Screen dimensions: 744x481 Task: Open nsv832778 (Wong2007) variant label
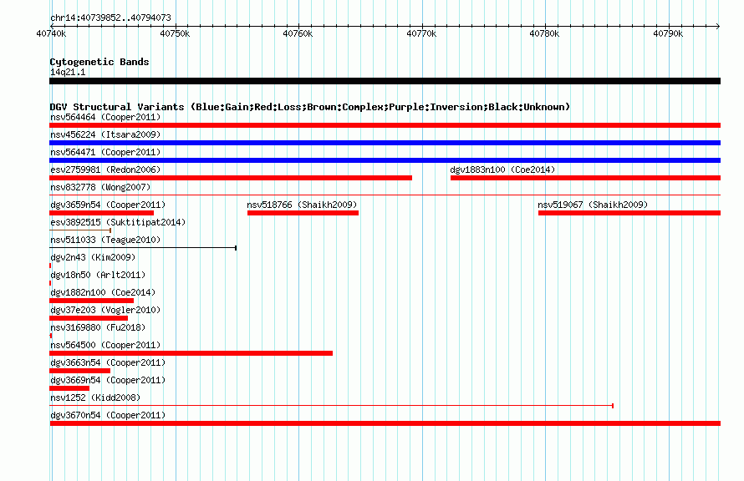[x=100, y=187]
